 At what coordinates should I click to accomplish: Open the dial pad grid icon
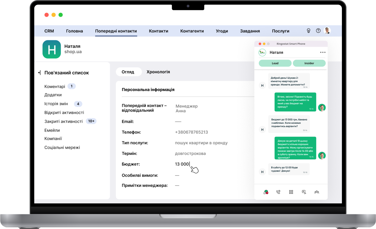click(x=291, y=192)
